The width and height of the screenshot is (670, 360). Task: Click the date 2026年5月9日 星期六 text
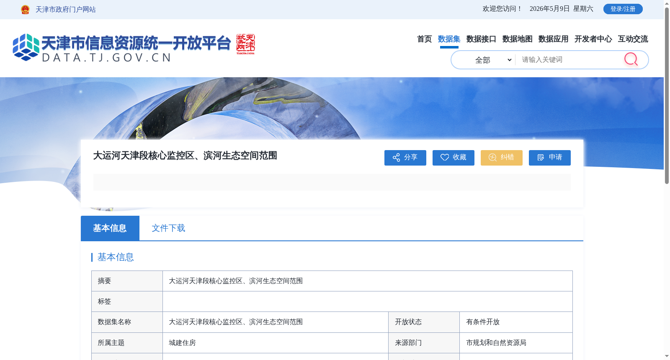pyautogui.click(x=561, y=9)
